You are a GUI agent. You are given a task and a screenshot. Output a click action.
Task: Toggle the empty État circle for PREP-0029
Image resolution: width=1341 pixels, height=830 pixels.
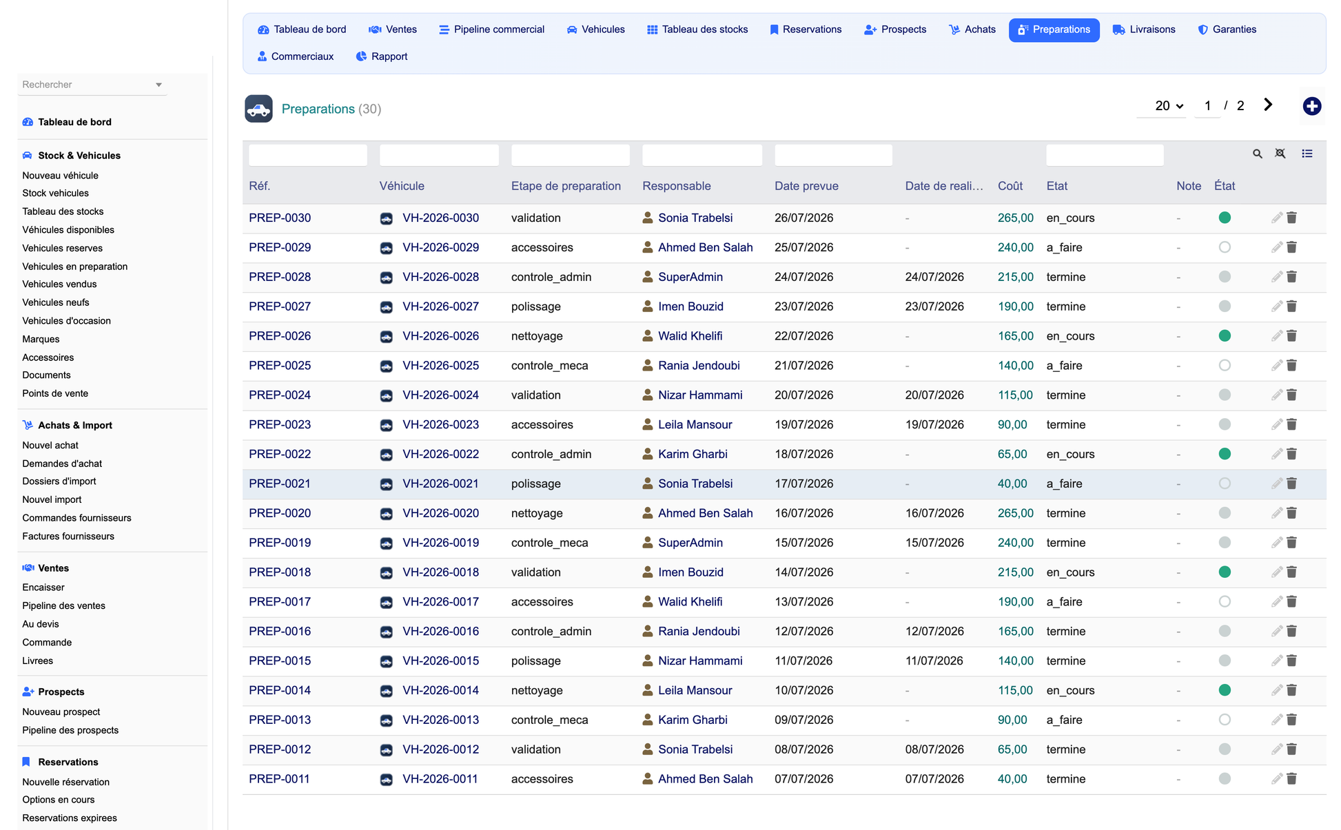tap(1224, 247)
